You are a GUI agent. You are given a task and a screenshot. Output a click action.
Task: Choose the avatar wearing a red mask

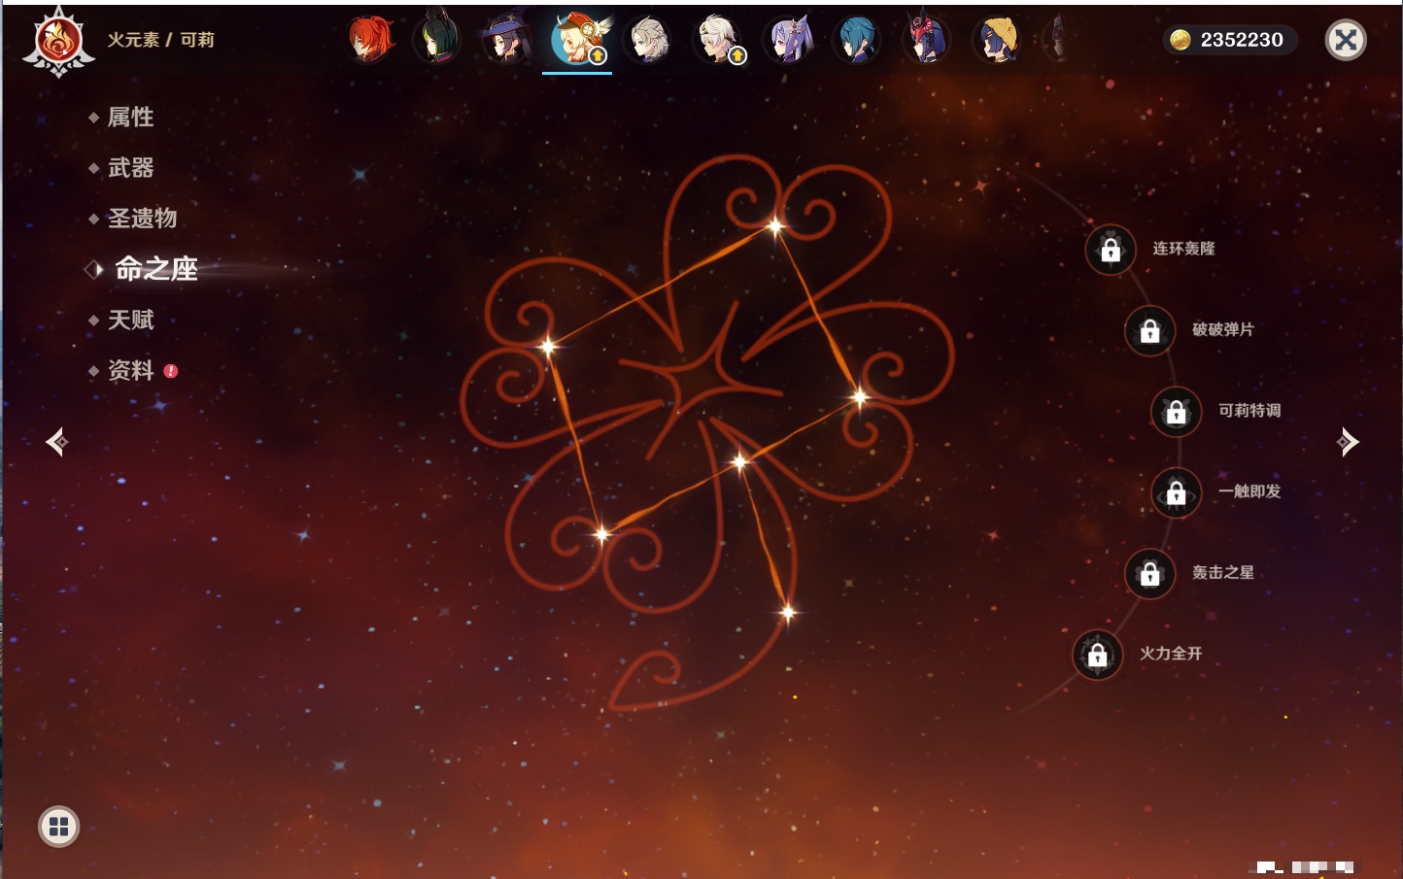pos(926,40)
